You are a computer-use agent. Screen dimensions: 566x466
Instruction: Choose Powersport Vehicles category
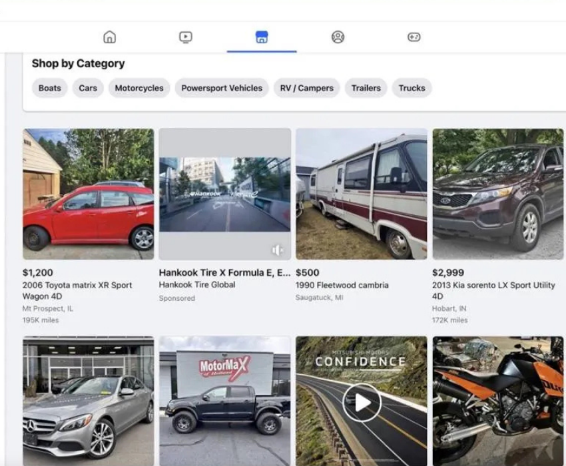[222, 88]
